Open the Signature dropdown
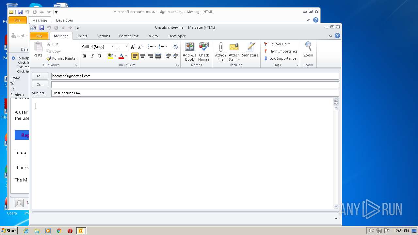This screenshot has width=418, height=235. pyautogui.click(x=250, y=52)
